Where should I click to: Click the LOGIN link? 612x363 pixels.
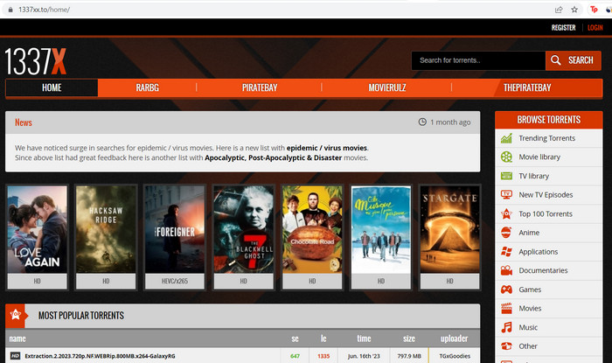click(595, 28)
